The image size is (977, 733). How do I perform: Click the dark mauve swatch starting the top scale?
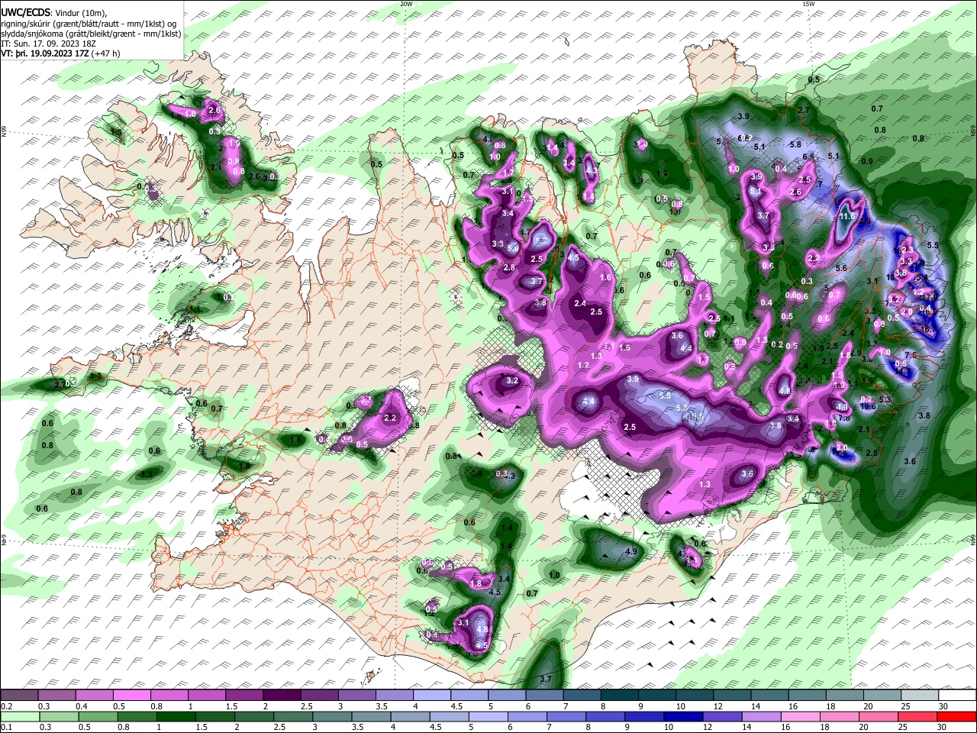tap(19, 696)
